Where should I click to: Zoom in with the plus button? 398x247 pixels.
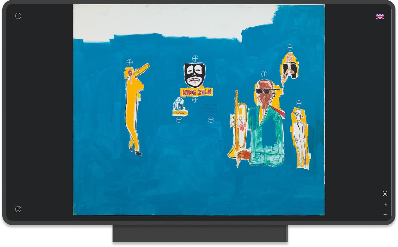point(385,205)
